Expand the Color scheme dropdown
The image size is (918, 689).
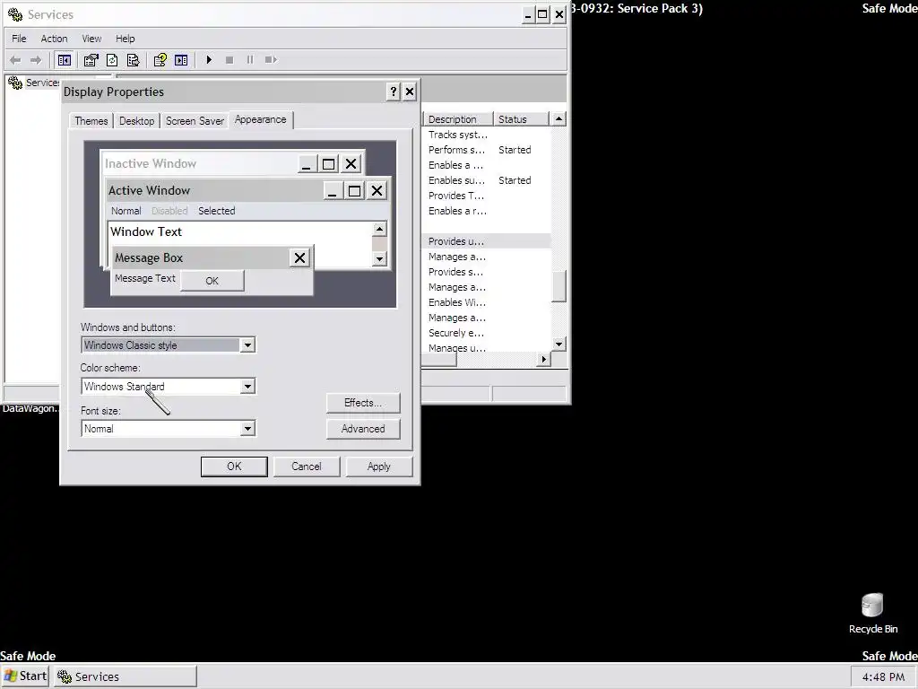[247, 386]
